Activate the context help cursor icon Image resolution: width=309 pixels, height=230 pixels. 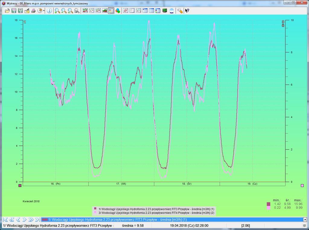click(187, 11)
